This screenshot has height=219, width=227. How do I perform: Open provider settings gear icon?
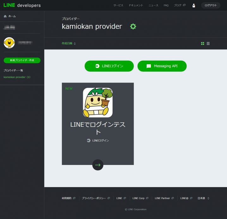133,27
